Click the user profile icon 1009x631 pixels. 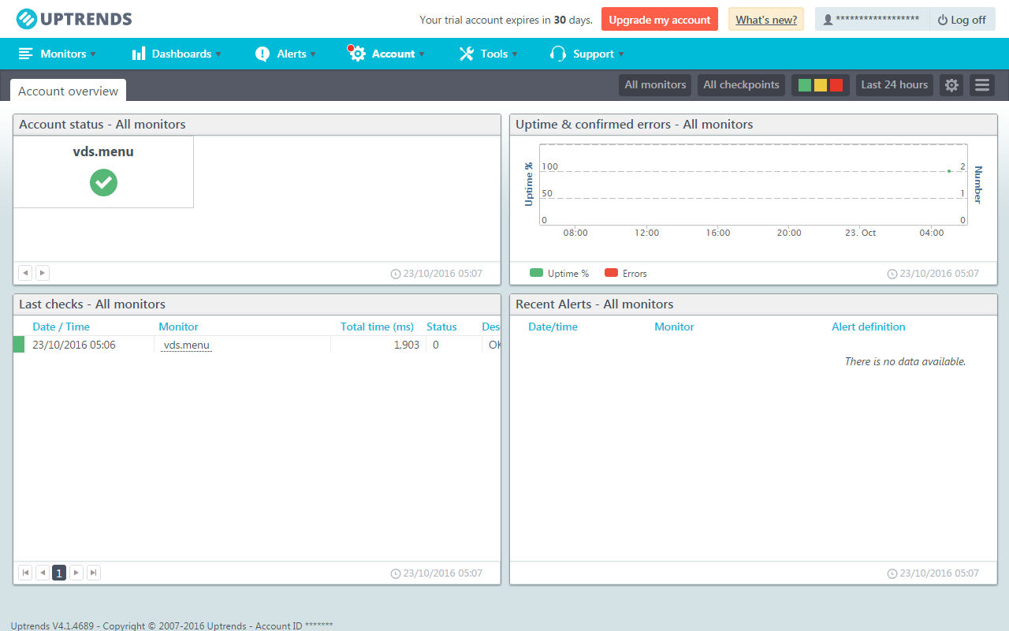[828, 20]
